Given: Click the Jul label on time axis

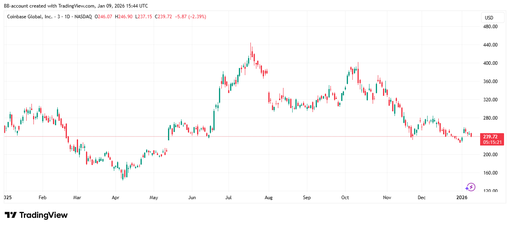Looking at the screenshot, I should coord(229,197).
